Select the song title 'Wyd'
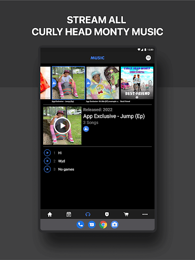This screenshot has width=195, height=260. (61, 161)
